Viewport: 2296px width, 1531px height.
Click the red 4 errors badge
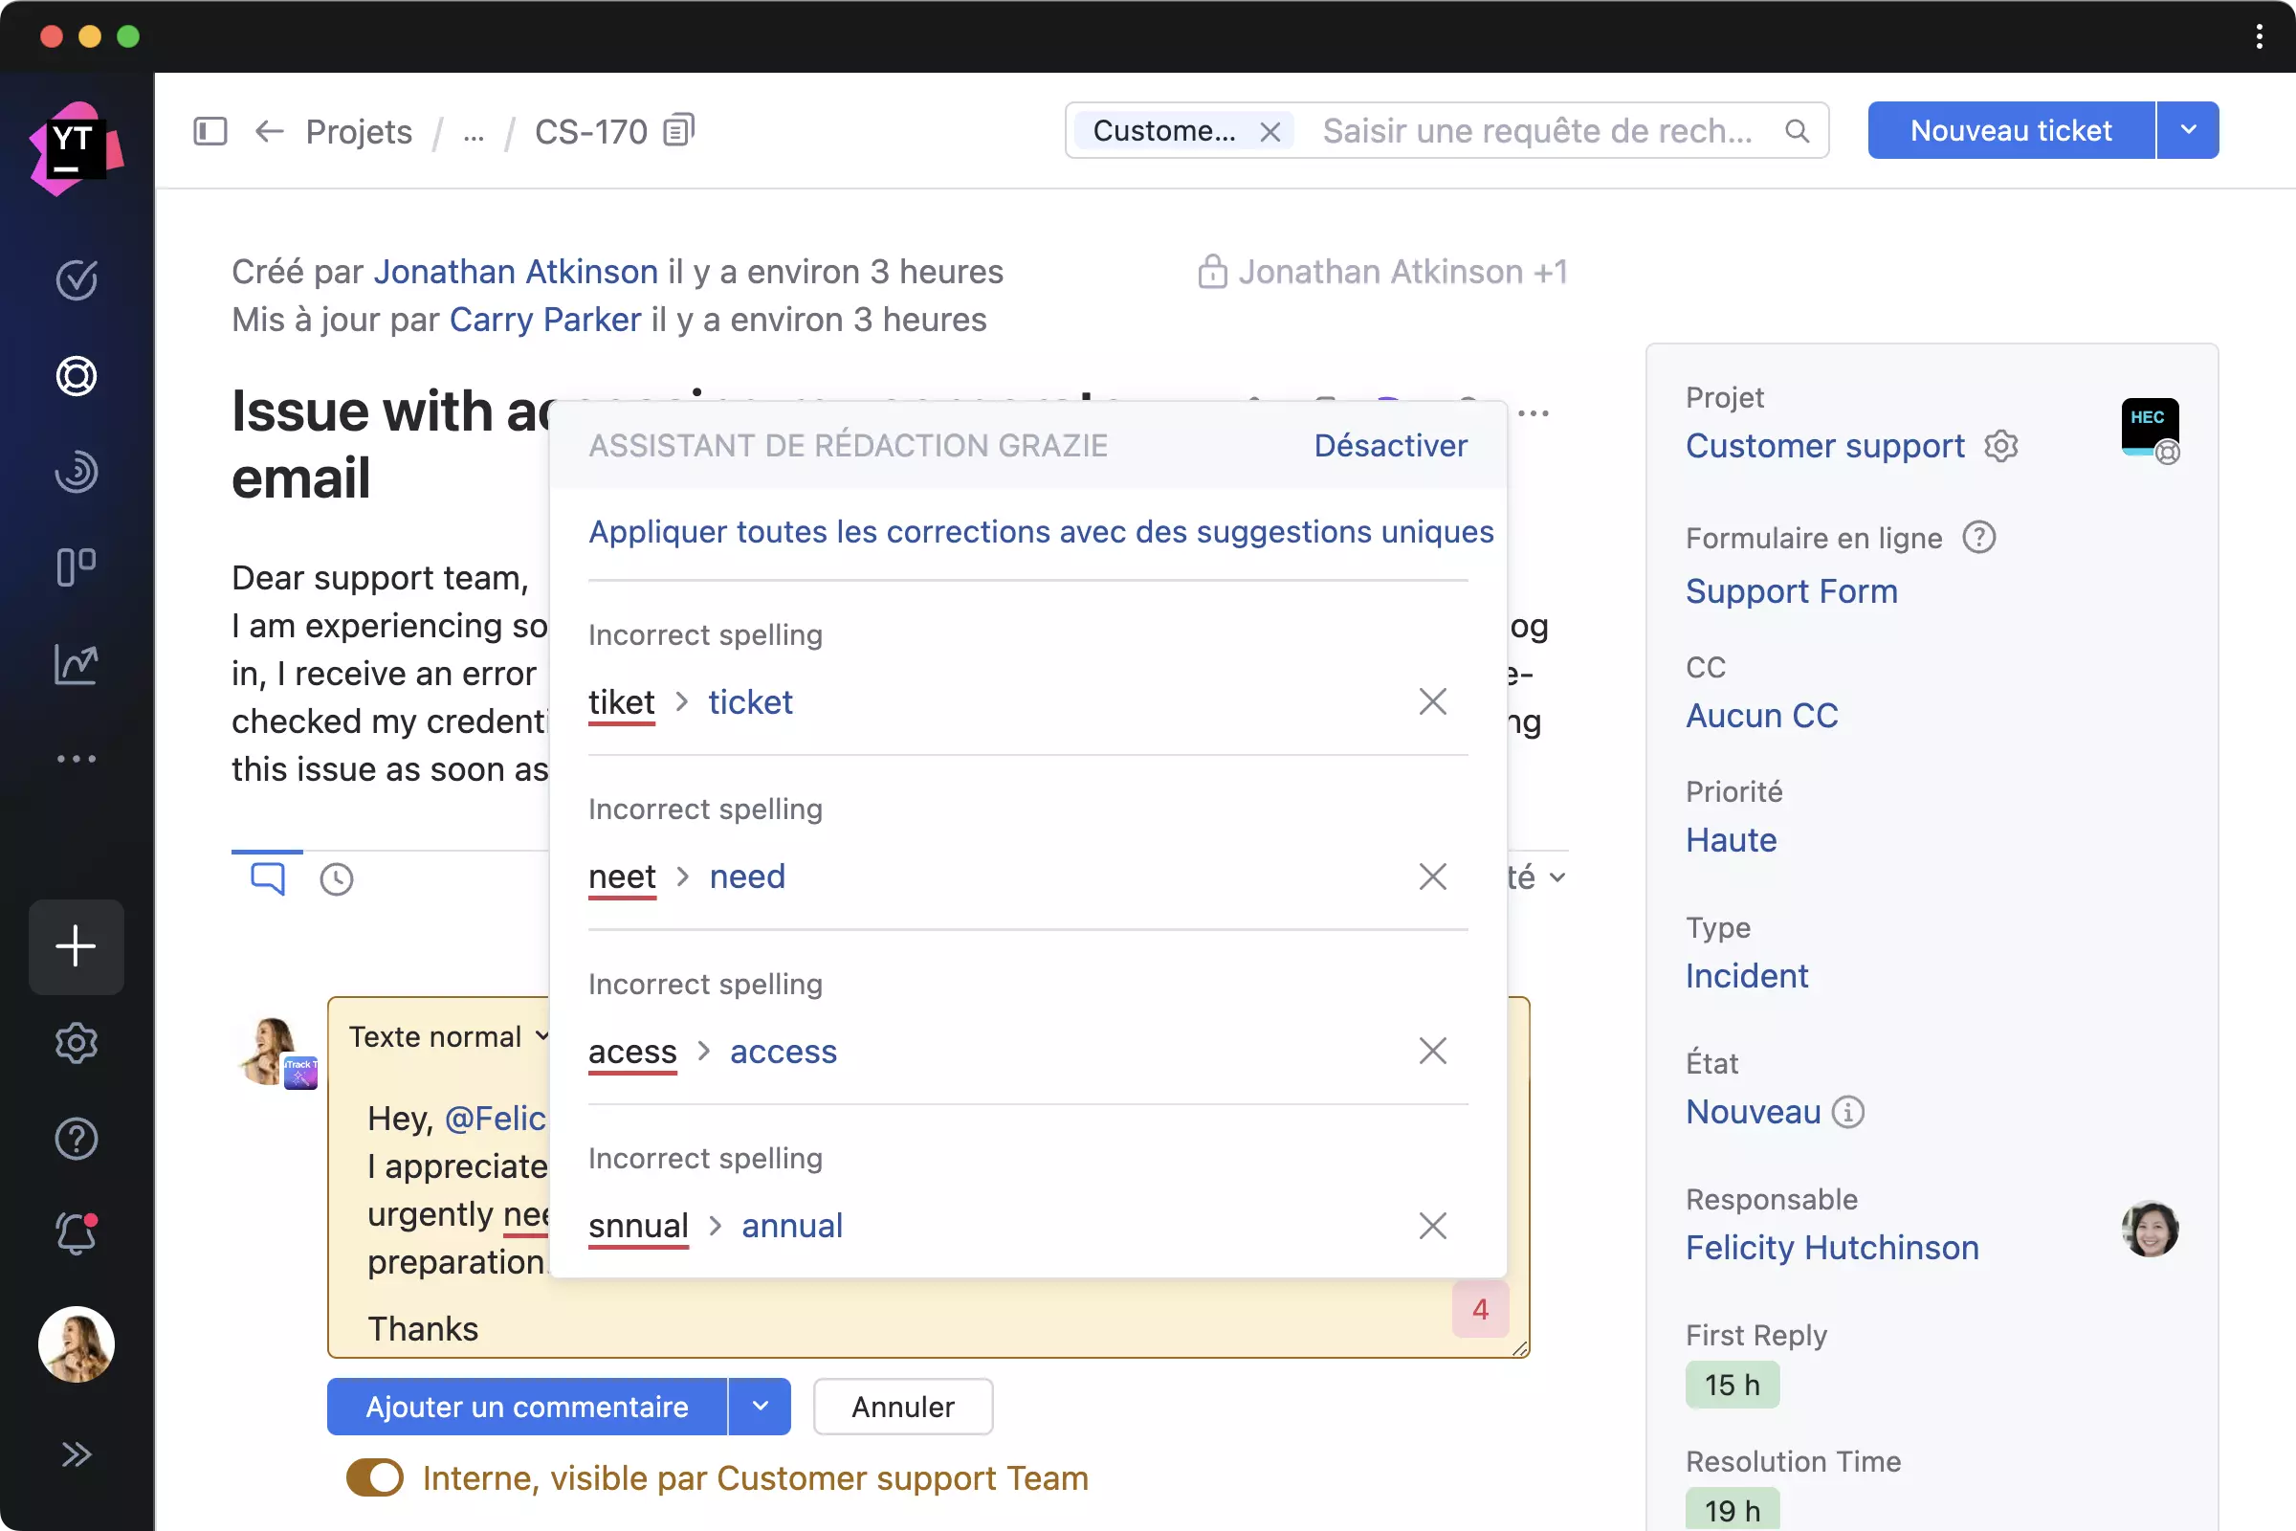(x=1480, y=1309)
